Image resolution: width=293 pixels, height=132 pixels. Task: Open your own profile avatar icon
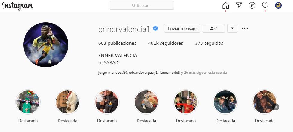tap(278, 5)
